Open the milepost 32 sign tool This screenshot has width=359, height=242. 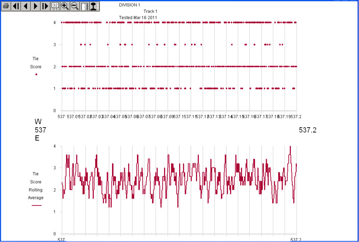(55, 6)
